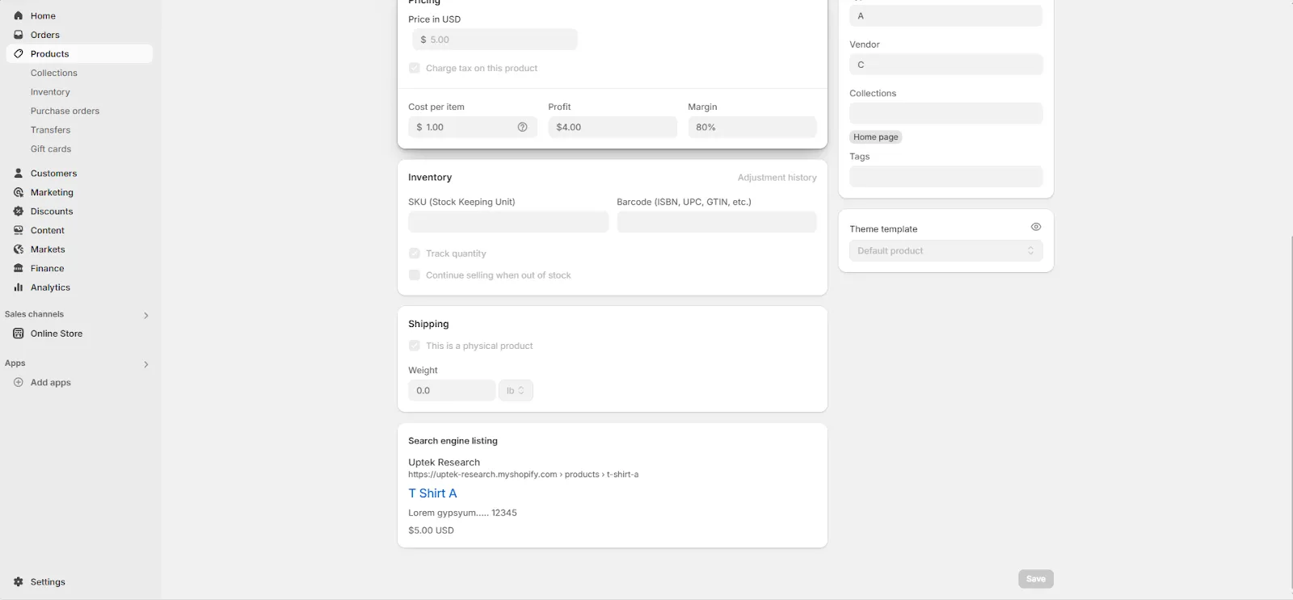Click the Settings gear icon
Screen dimensions: 1293x600
point(19,581)
